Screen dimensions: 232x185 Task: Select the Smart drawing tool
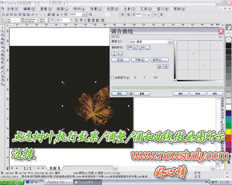coord(3,43)
